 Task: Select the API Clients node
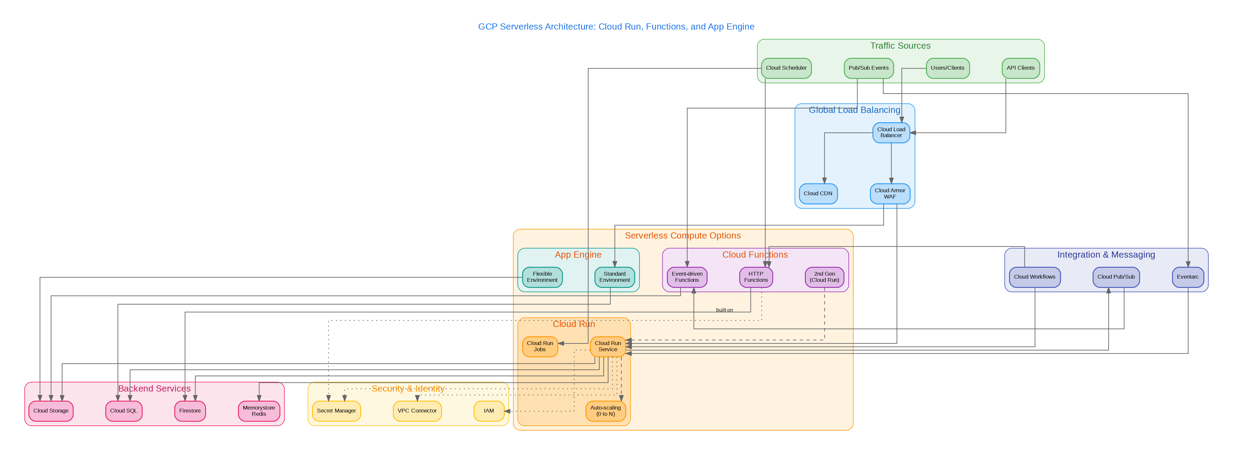(x=1021, y=68)
